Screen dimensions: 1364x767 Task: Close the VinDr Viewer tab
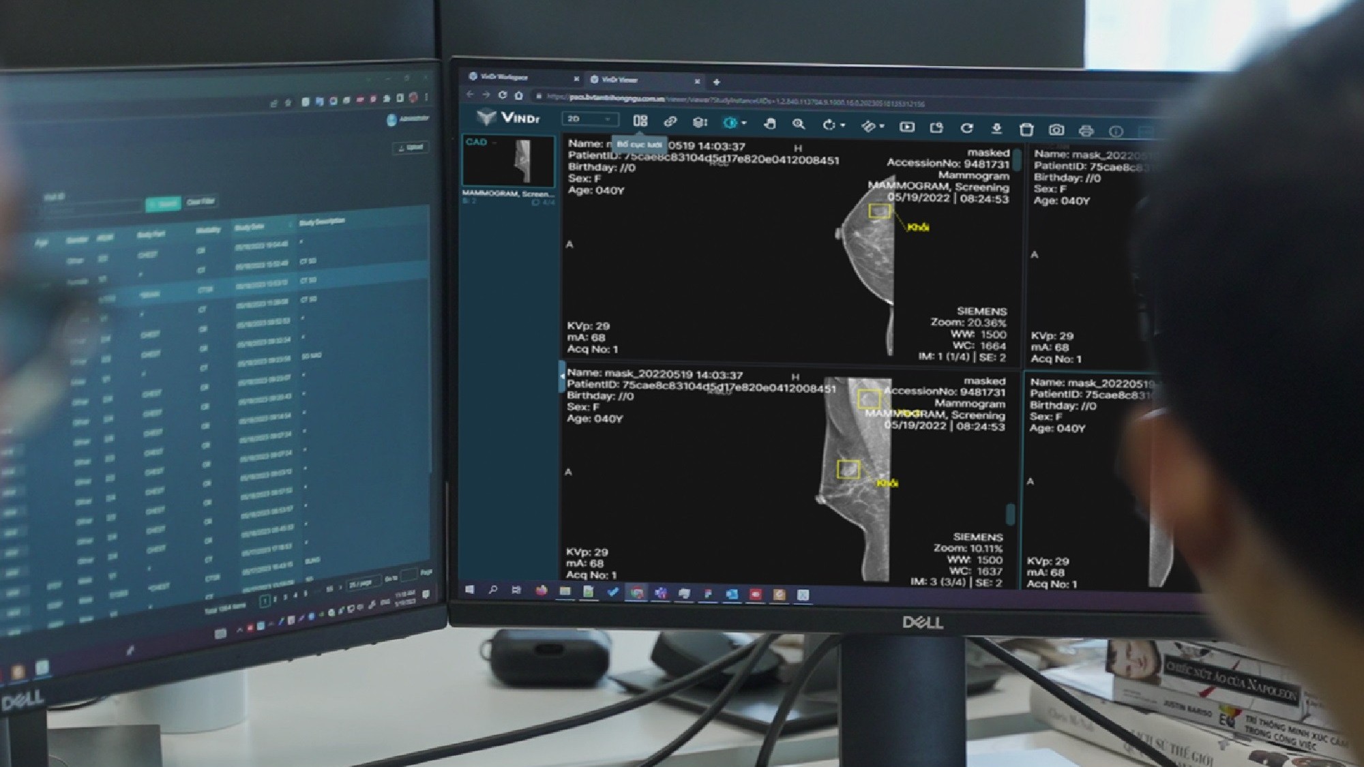tap(697, 81)
